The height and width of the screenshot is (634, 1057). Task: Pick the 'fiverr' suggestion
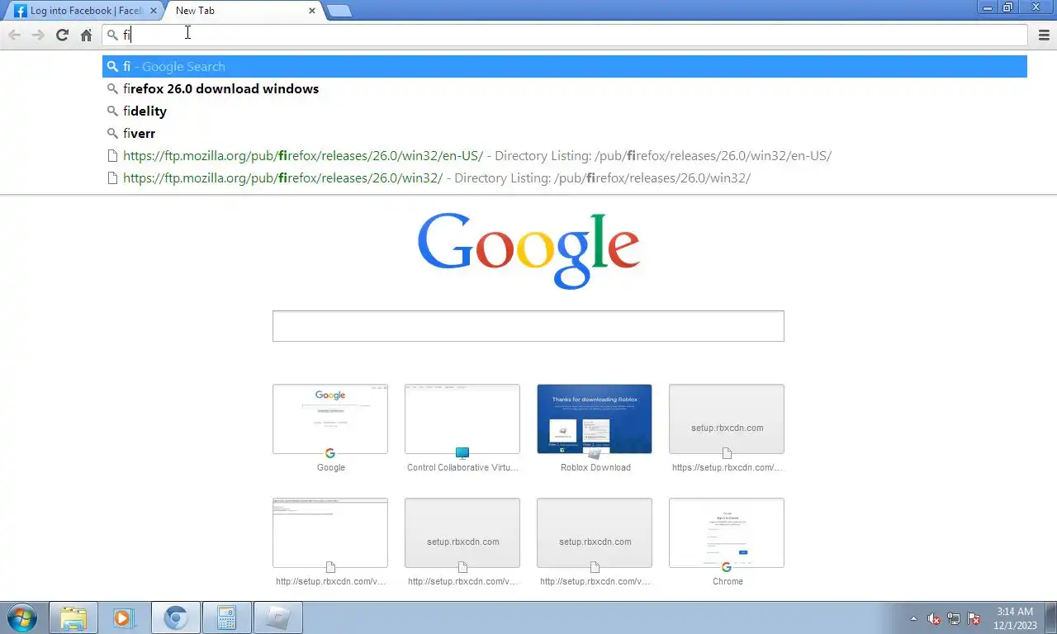[x=565, y=133]
